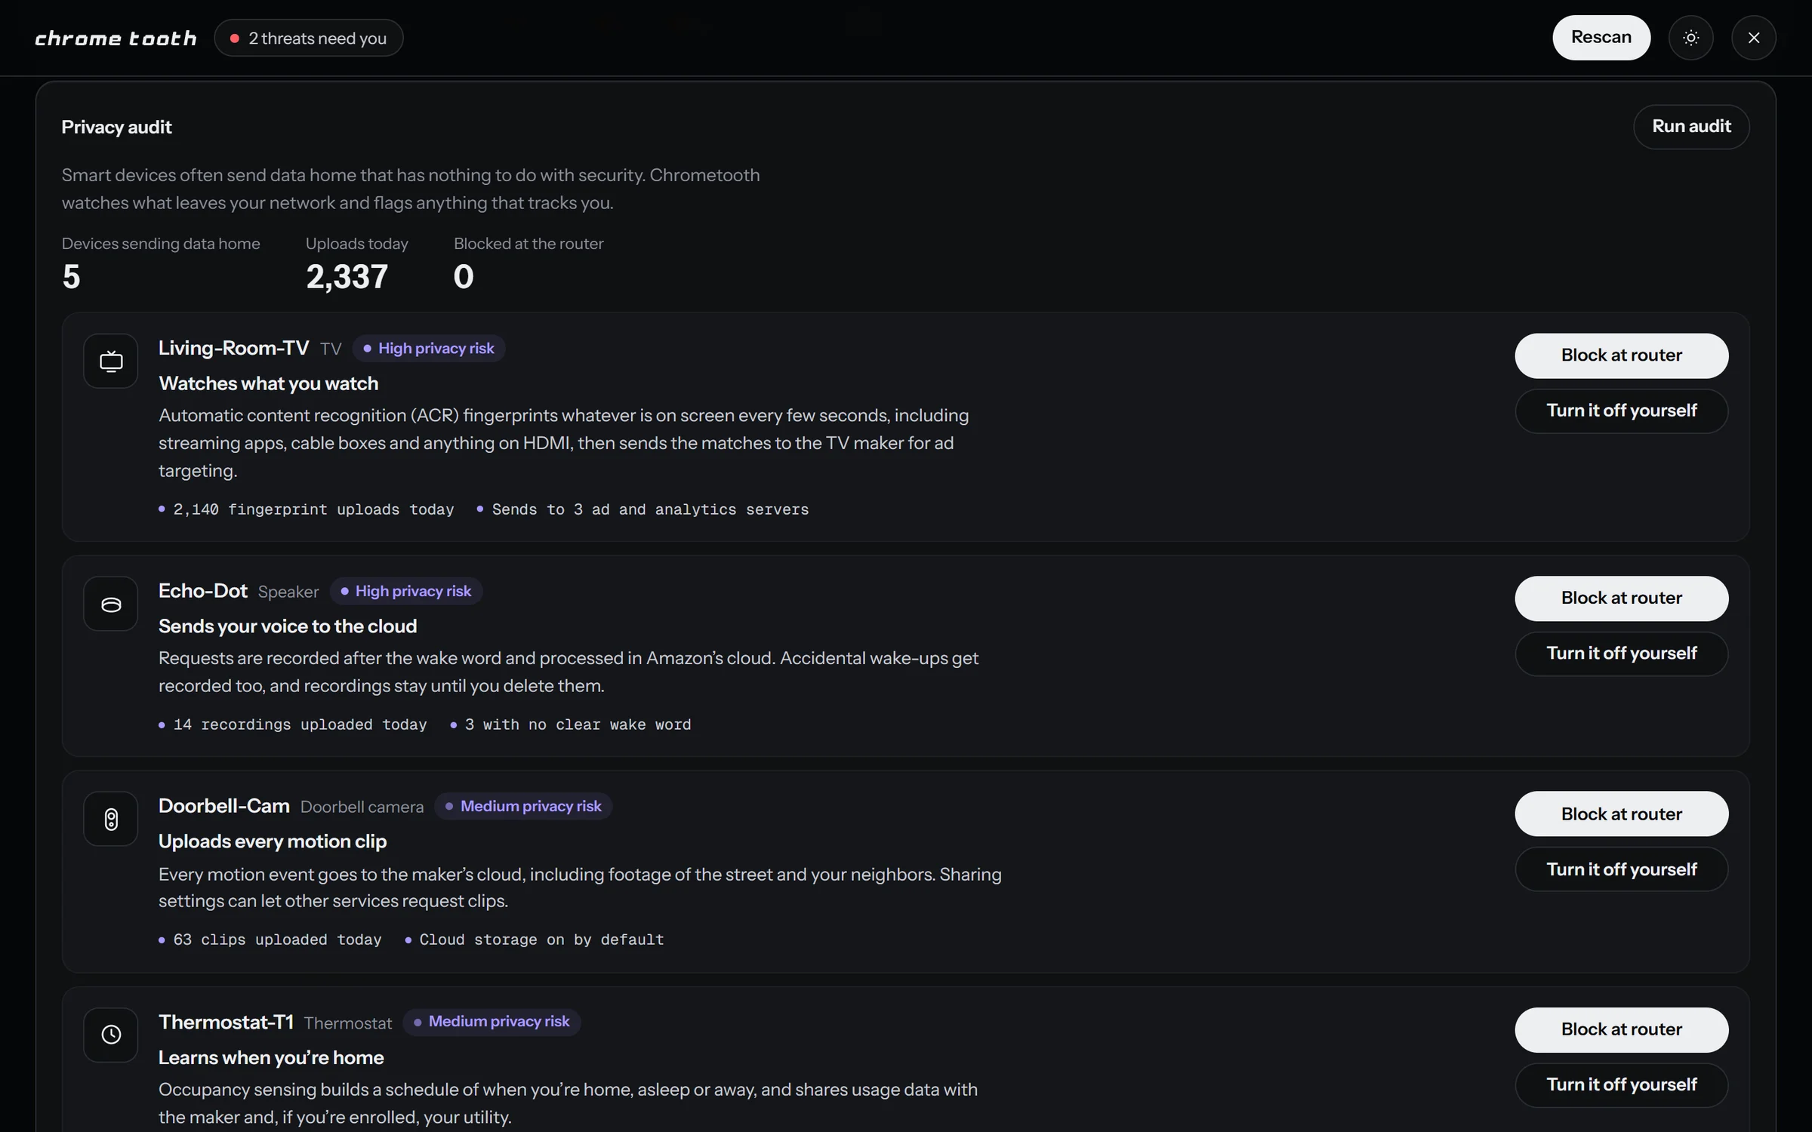
Task: Pick Turn it off yourself for Thermostat-T1
Action: 1622,1084
